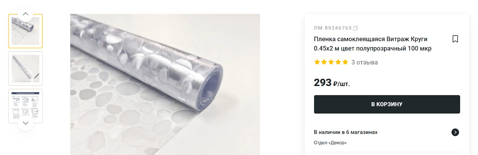Click the first yellow rating star

pyautogui.click(x=317, y=62)
